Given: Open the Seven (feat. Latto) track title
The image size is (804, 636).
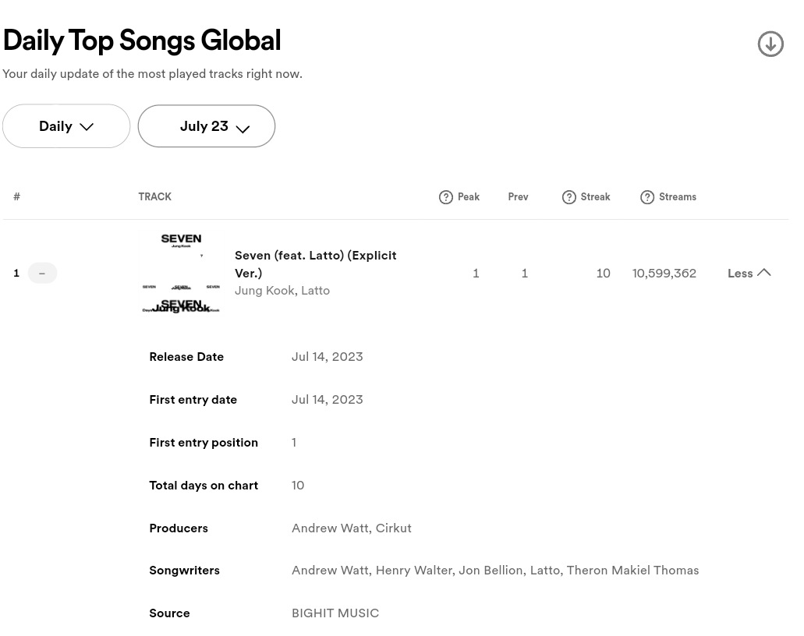Looking at the screenshot, I should tap(315, 264).
